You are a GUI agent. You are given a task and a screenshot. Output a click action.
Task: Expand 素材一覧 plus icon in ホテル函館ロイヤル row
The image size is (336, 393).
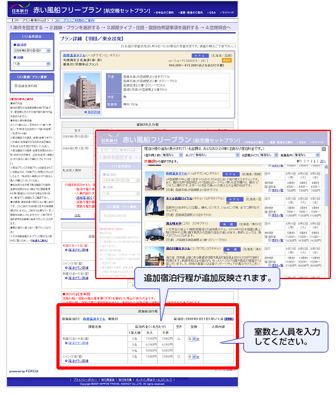point(269,215)
